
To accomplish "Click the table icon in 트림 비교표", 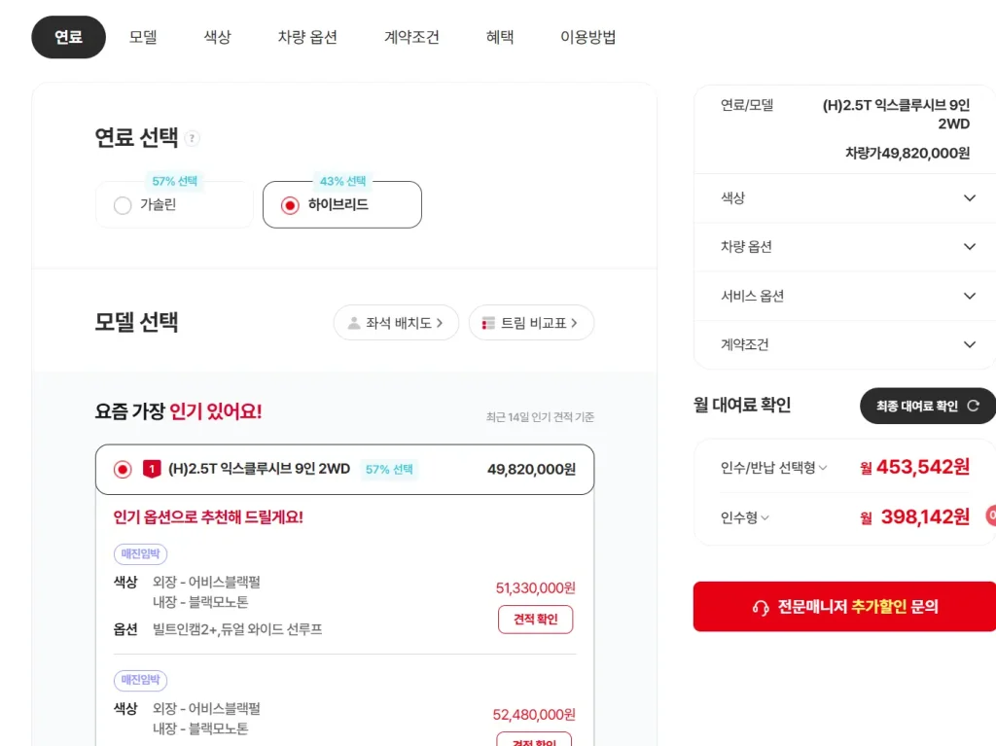I will pos(488,323).
